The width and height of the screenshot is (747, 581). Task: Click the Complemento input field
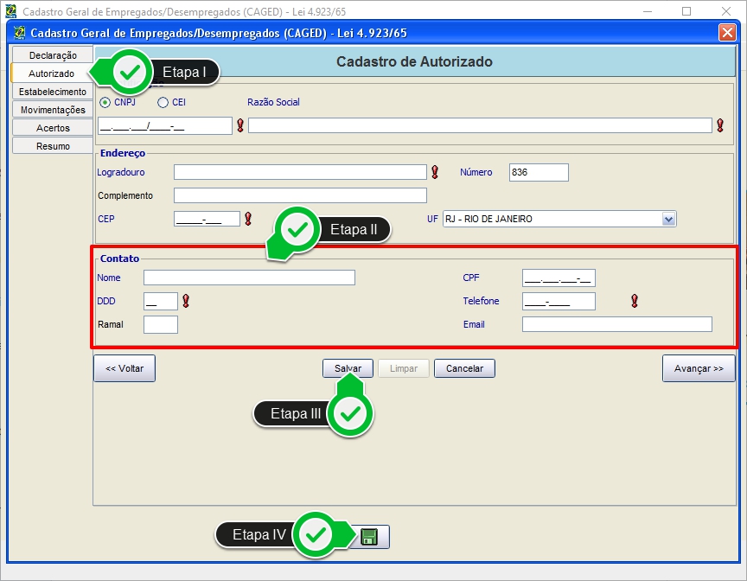tap(300, 195)
